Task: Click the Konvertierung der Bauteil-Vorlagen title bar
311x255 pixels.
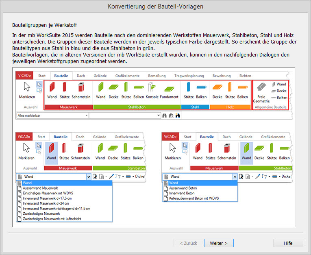Action: pos(155,7)
